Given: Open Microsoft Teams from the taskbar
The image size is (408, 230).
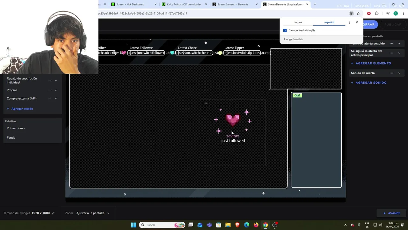Looking at the screenshot, I should click(209, 225).
